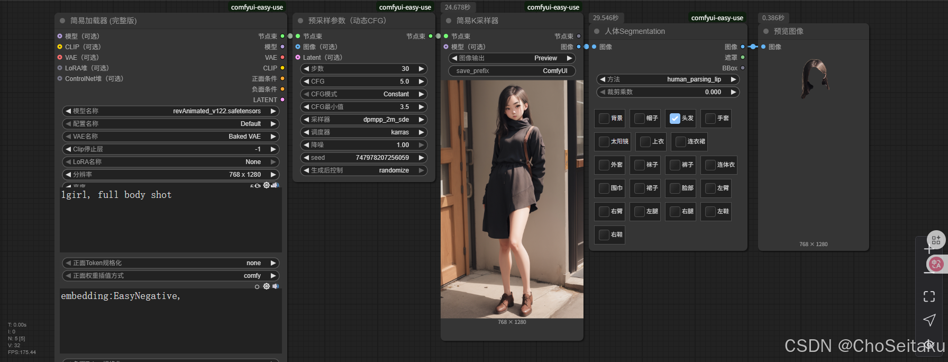Click the positive prompt text area
Viewport: 948px width, 362px height.
pos(171,220)
